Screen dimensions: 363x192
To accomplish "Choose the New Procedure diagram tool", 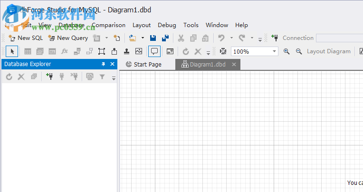I will pos(52,51).
